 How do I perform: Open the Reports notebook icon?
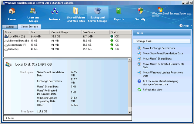[x=119, y=11]
